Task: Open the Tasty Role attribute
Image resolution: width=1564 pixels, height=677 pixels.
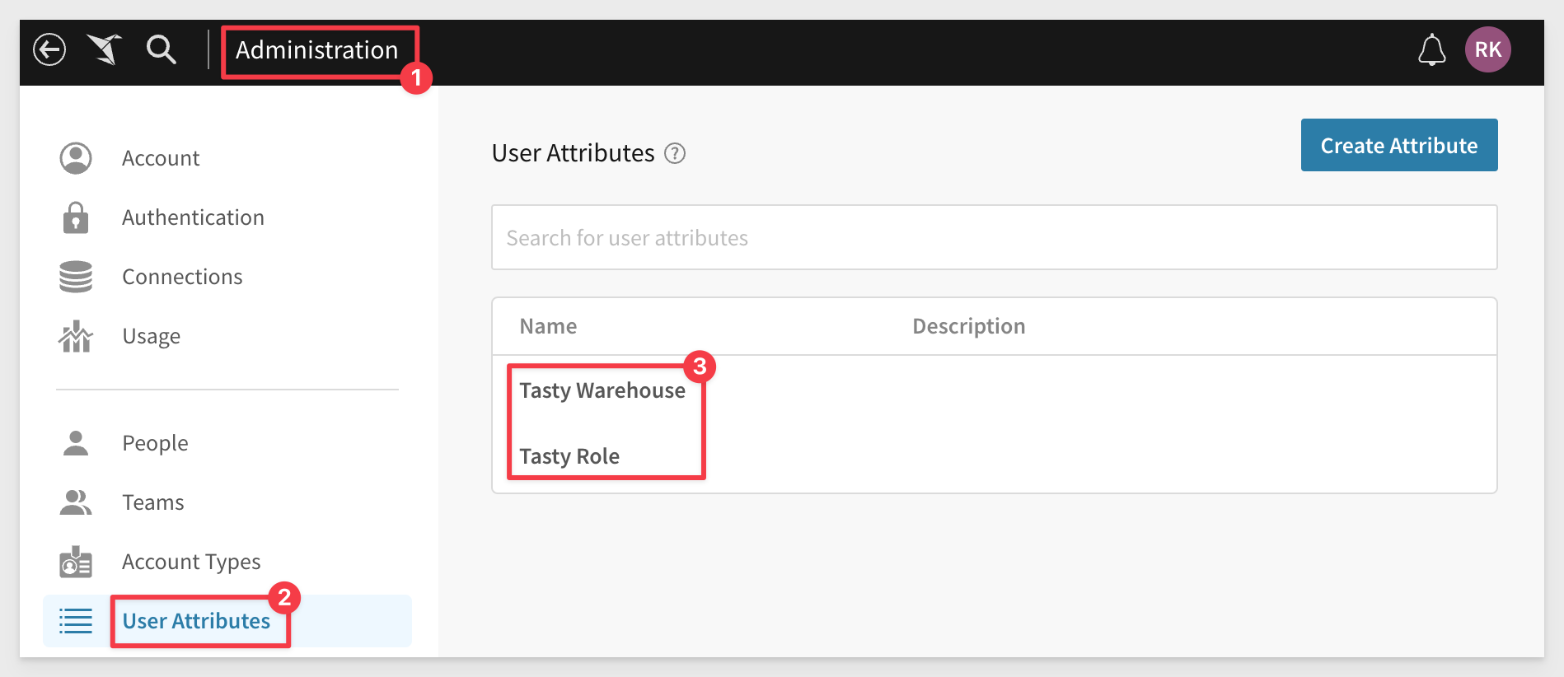Action: [569, 456]
